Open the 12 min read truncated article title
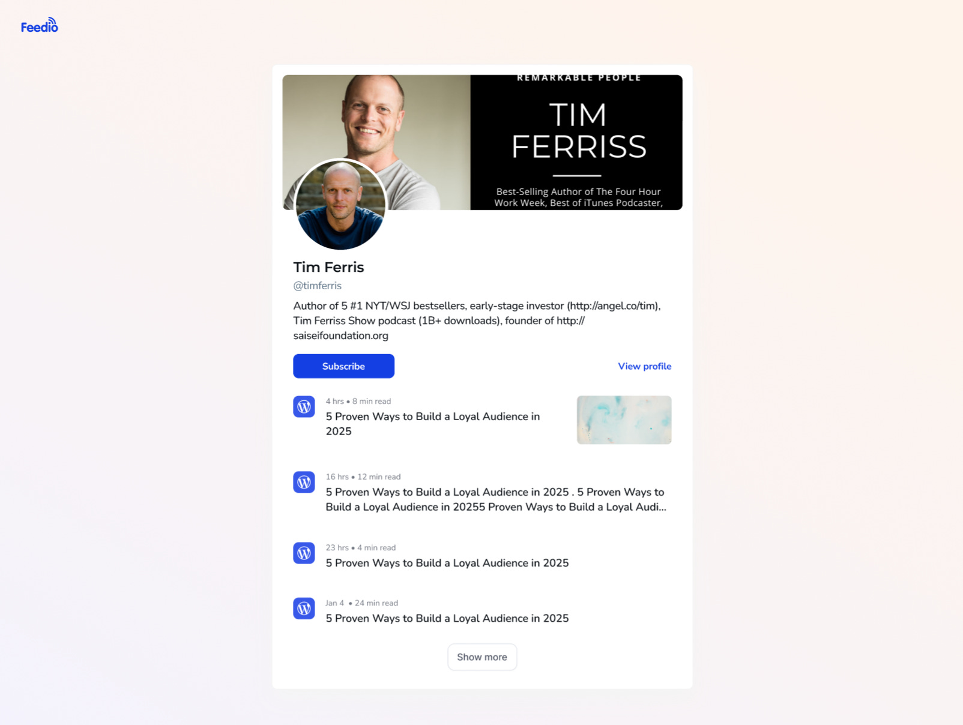 pos(496,499)
